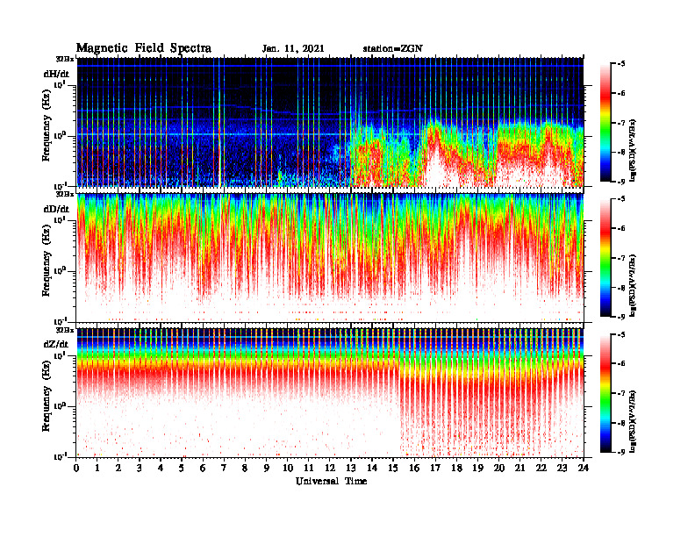Viewport: 695px width, 537px height.
Task: Select hour 13 on the Universal Time axis
Action: (351, 469)
